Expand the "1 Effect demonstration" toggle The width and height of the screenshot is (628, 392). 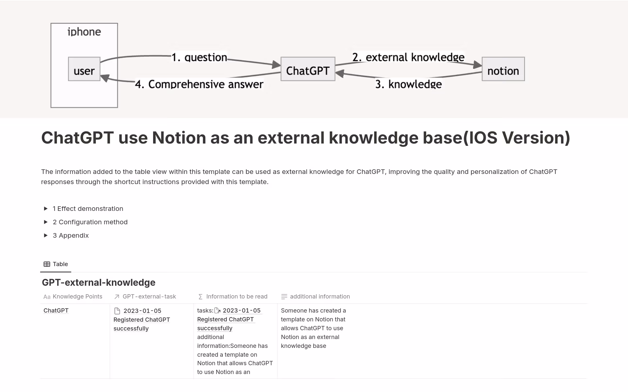46,209
